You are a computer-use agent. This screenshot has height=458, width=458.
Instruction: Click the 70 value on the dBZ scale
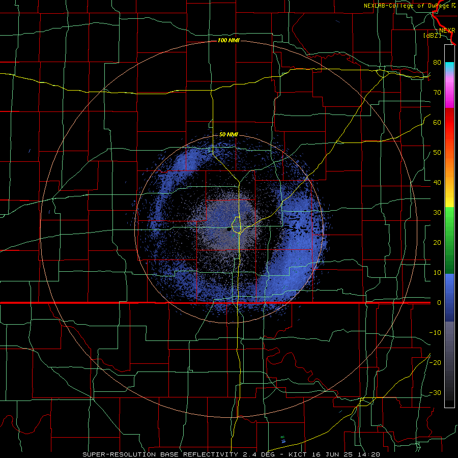tap(437, 92)
